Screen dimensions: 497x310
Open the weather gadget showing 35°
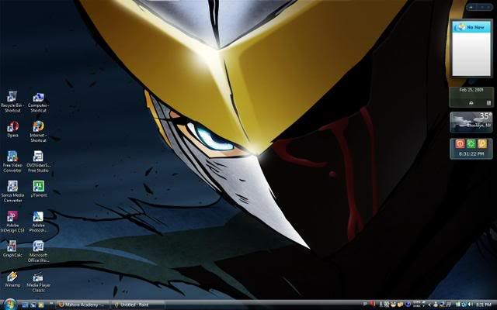[x=471, y=122]
